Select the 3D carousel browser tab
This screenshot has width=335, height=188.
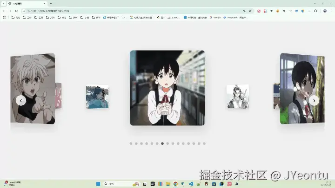point(27,3)
